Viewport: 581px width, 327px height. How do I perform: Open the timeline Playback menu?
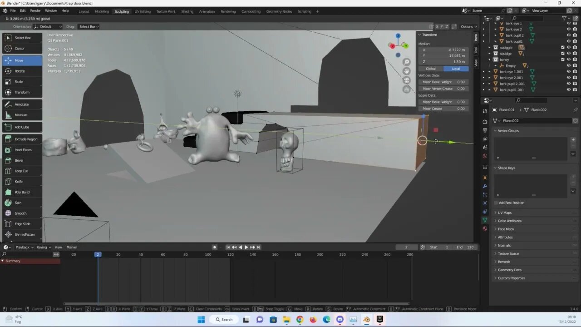point(24,247)
